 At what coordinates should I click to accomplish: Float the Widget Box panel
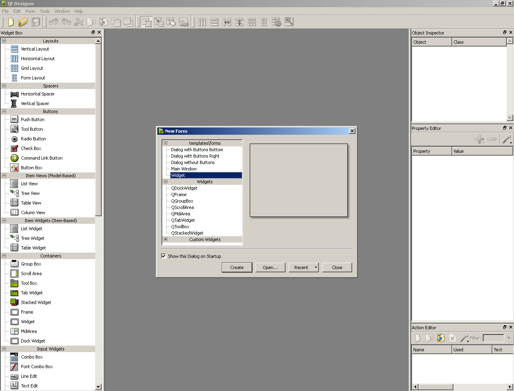93,32
